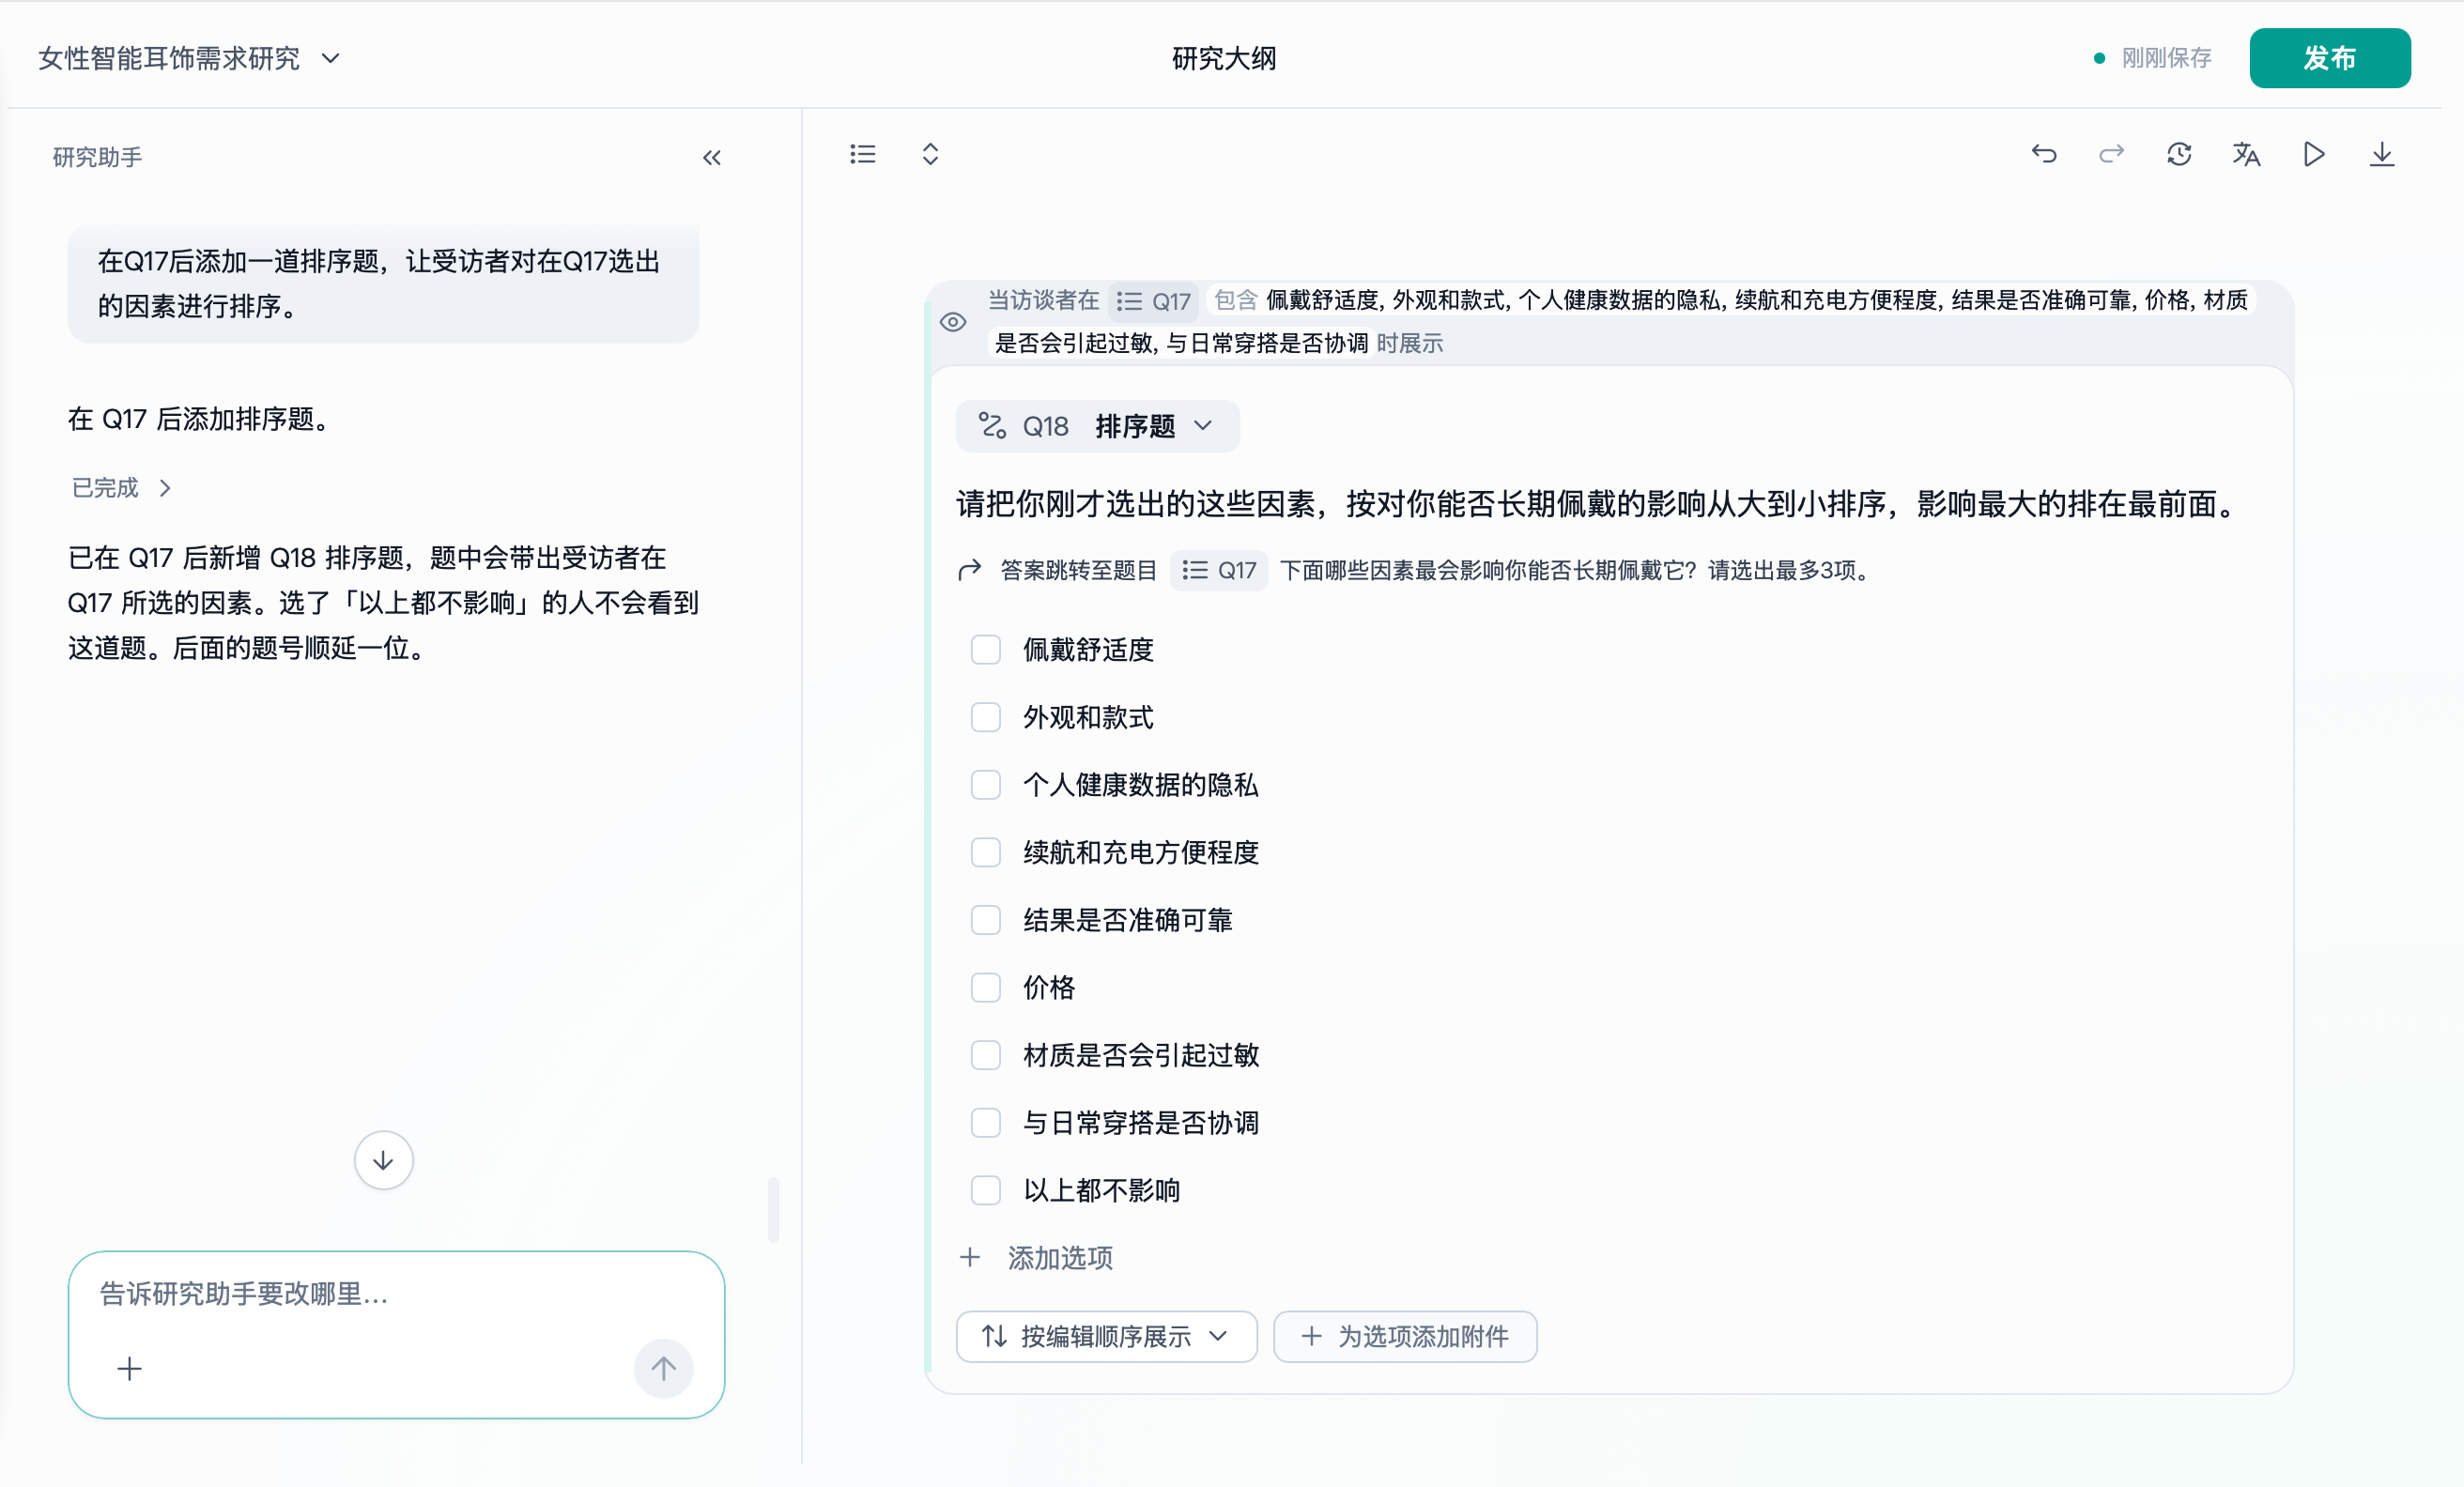The image size is (2464, 1487).
Task: Click the 答案跳转至题目 label
Action: point(1079,570)
